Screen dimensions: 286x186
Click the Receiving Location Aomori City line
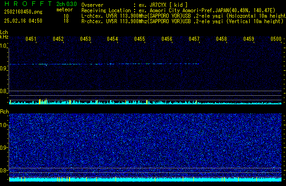[178, 10]
